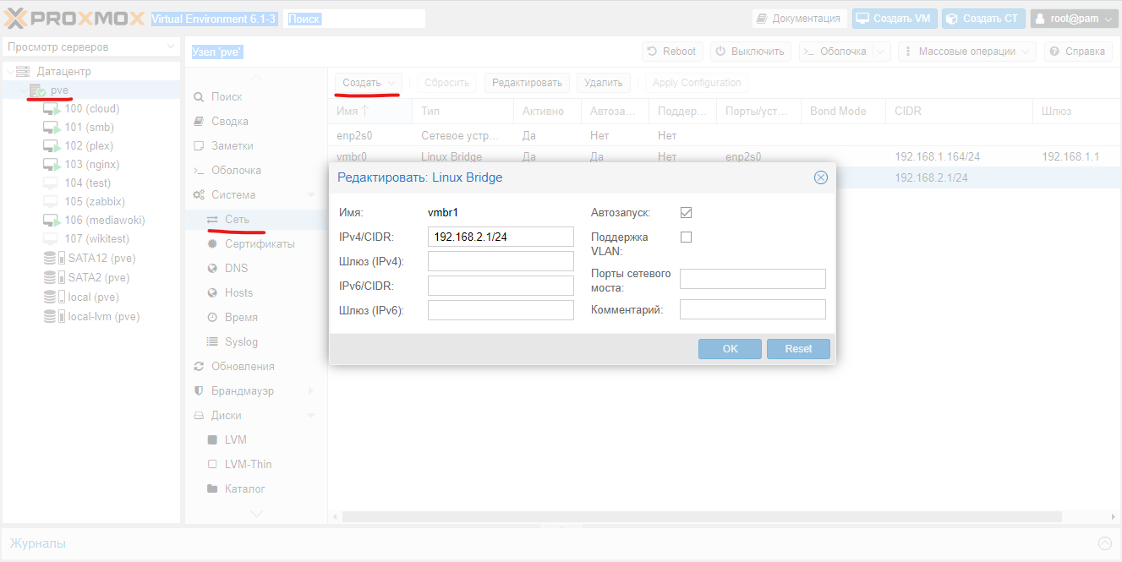Click the Proxmox logo icon
The image size is (1122, 562).
18,18
